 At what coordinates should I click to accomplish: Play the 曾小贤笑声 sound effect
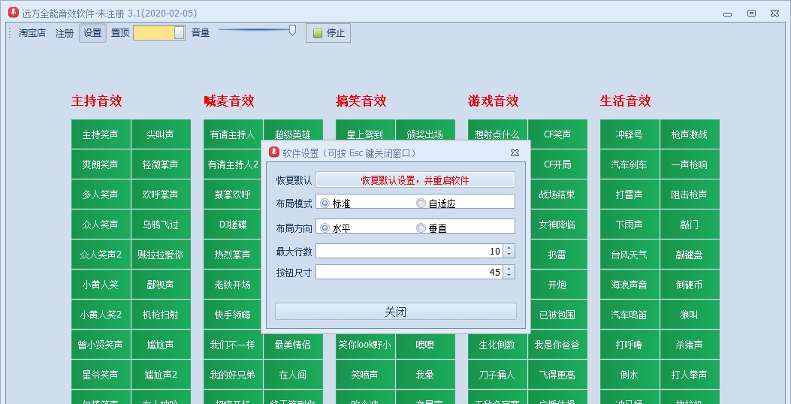[101, 345]
